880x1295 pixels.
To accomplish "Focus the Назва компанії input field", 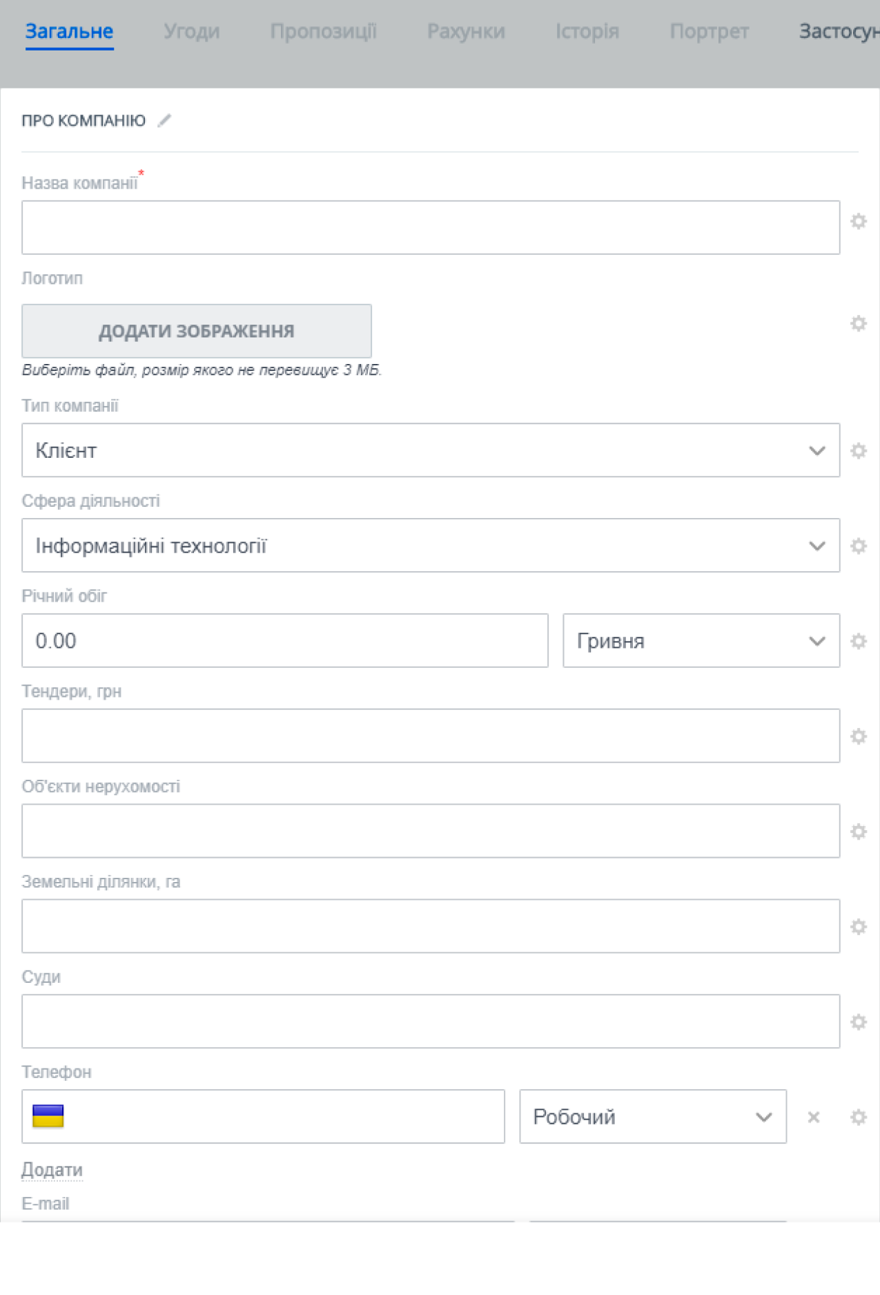I will (430, 228).
